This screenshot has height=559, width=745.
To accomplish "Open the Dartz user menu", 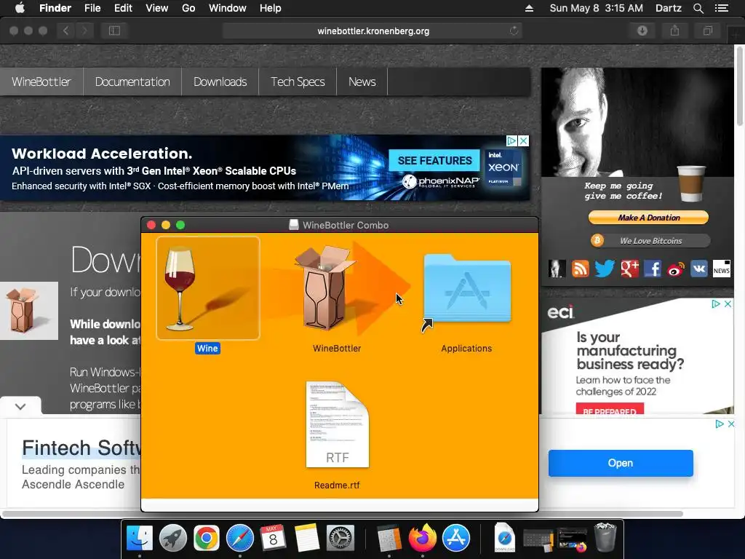I will [668, 8].
